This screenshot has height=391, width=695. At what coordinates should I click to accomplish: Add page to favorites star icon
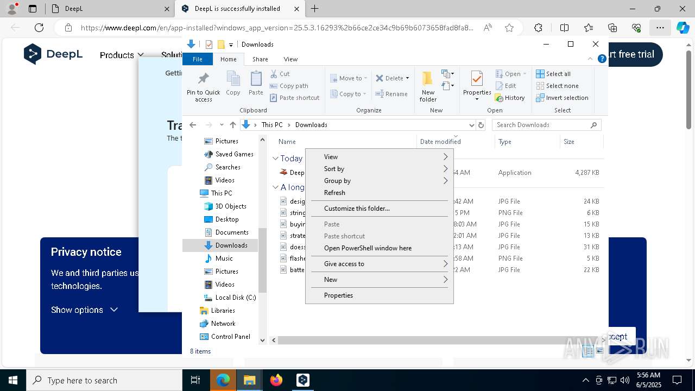(509, 28)
